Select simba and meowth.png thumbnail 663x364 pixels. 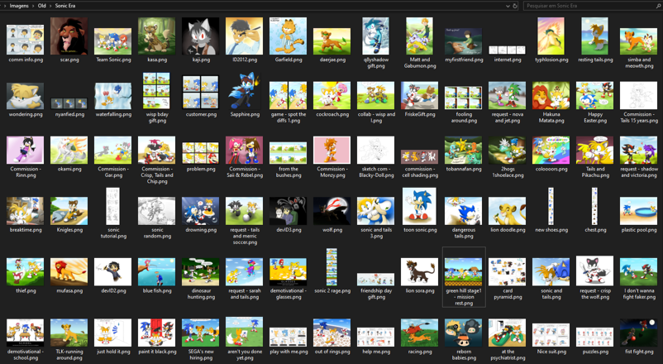(x=638, y=41)
